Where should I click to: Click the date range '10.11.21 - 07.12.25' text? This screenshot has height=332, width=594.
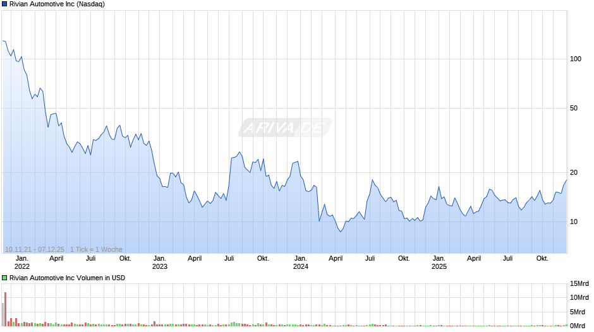35,249
